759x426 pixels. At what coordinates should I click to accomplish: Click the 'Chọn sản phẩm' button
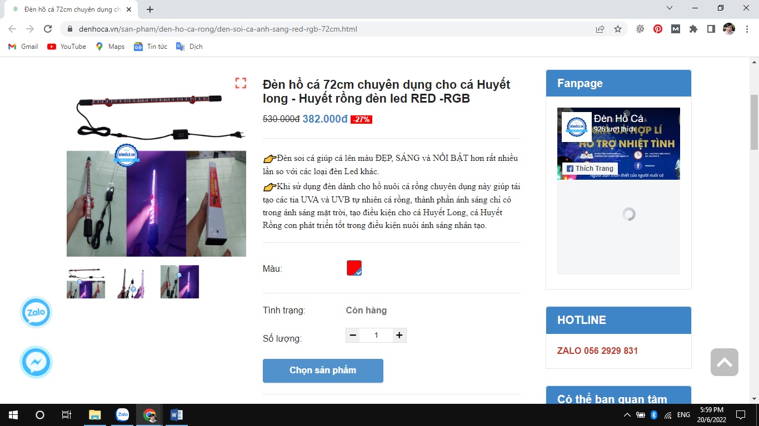323,371
